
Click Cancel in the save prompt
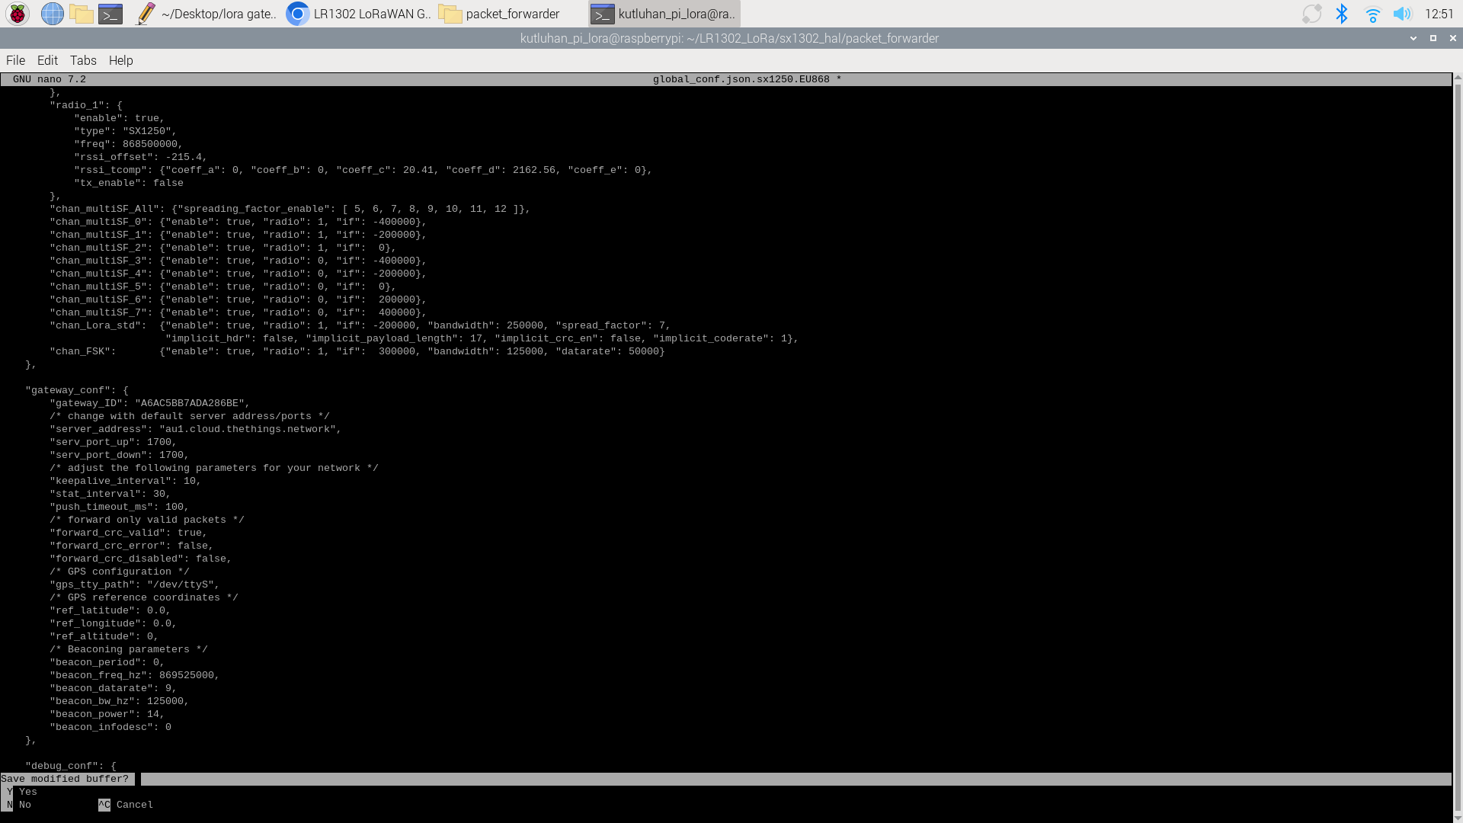134,805
